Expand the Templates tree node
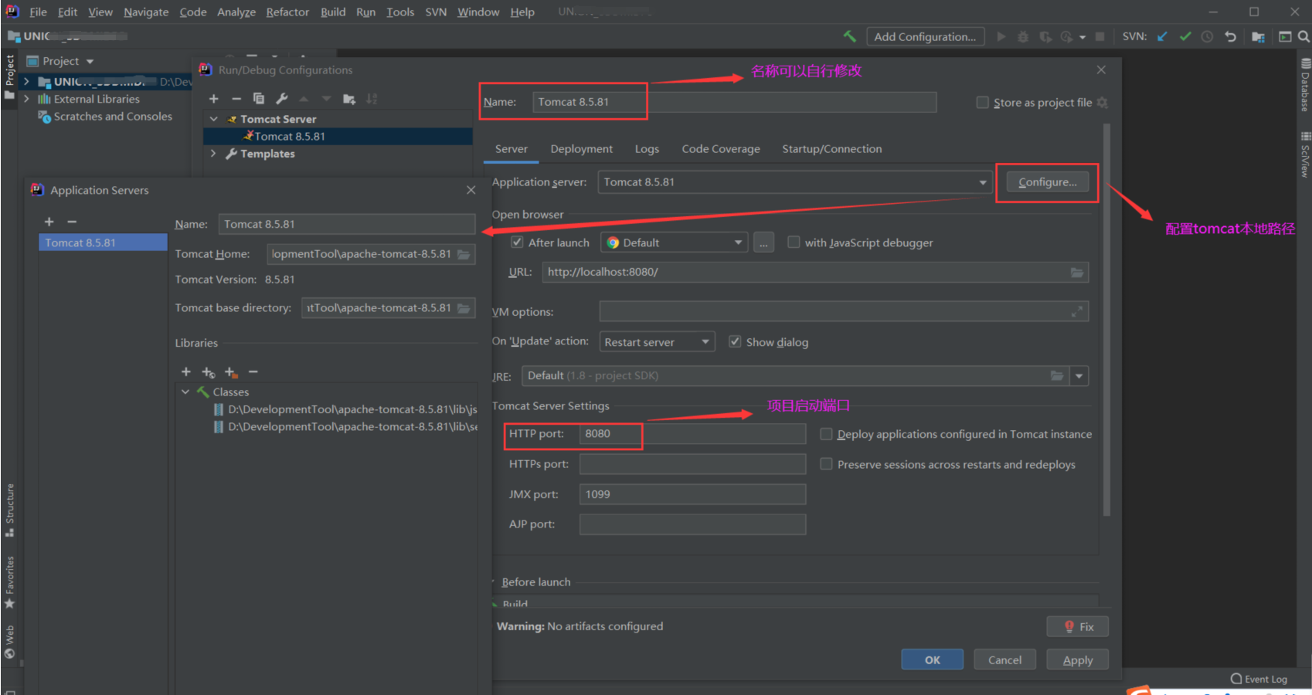 214,154
